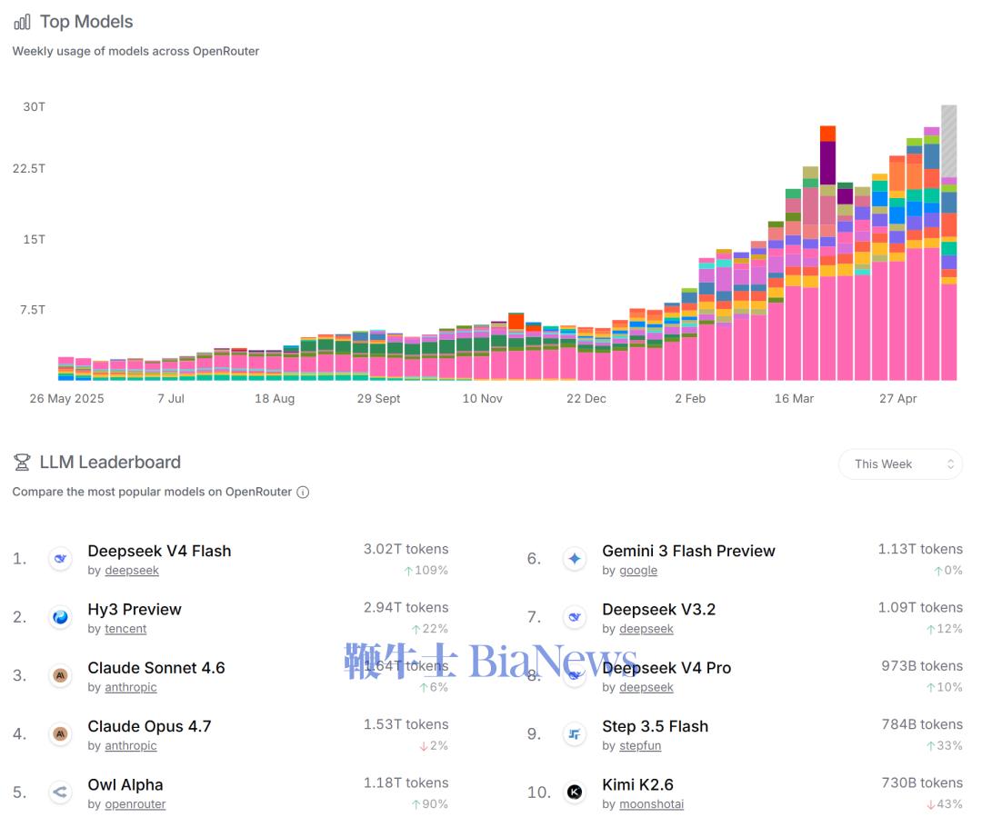The width and height of the screenshot is (982, 827).
Task: Click the "3.02T tokens" value
Action: point(406,549)
